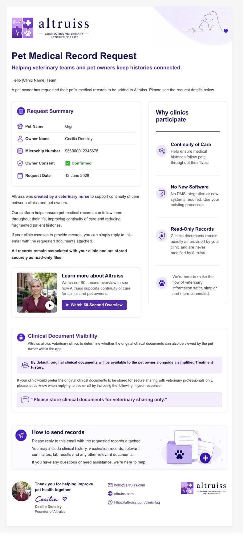Image resolution: width=244 pixels, height=542 pixels.
Task: Click the woman's video thumbnail image
Action: 37,293
